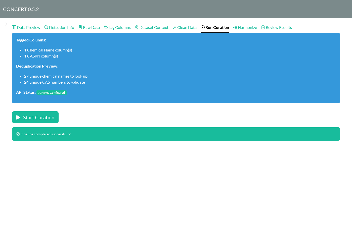Click the map pin icon for Dataset Context

pyautogui.click(x=137, y=27)
